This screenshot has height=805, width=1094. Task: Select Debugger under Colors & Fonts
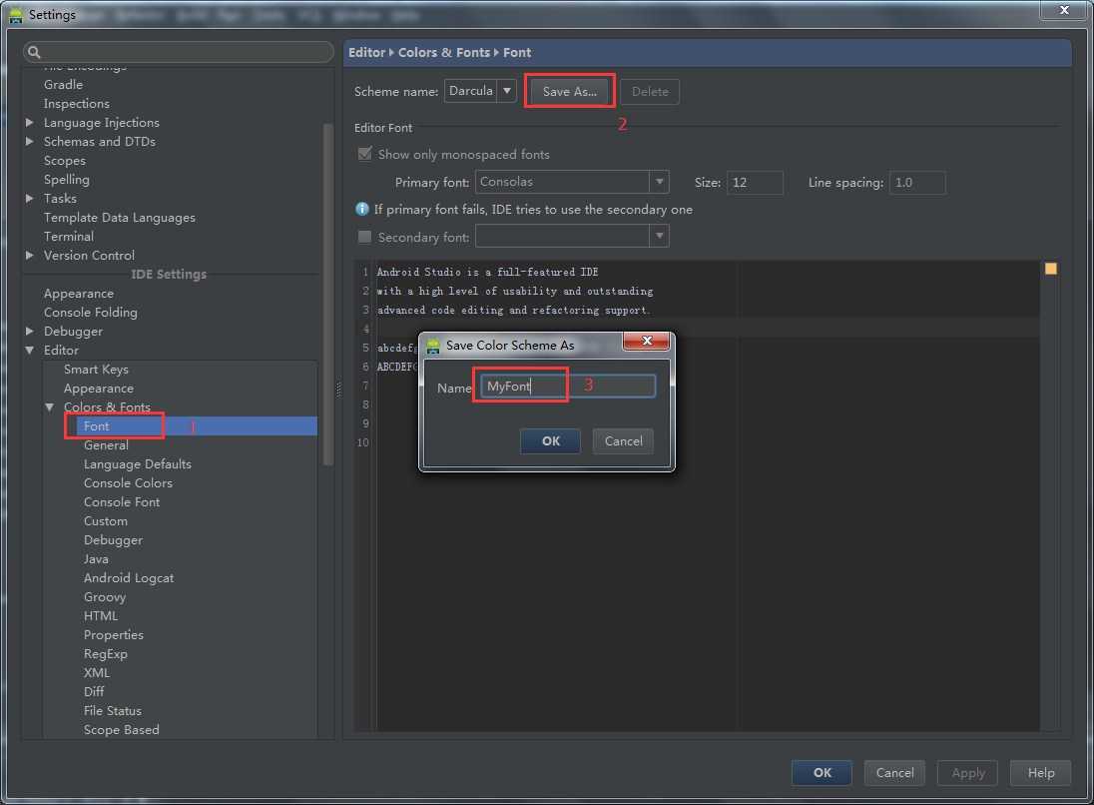pyautogui.click(x=113, y=539)
